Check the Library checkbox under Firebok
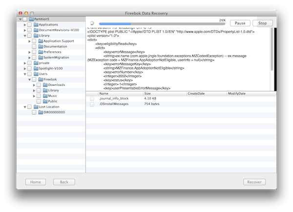This screenshot has width=293, height=212. pyautogui.click(x=39, y=90)
